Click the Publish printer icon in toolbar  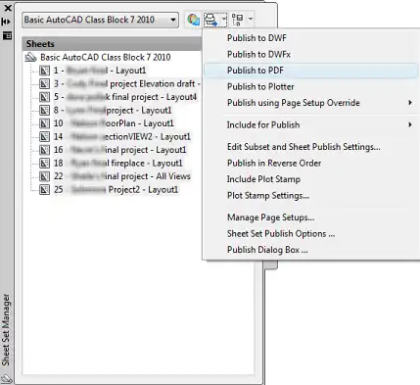click(210, 20)
